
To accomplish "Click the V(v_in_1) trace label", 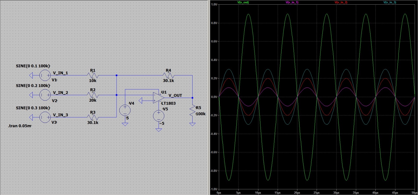I will pos(292,2).
